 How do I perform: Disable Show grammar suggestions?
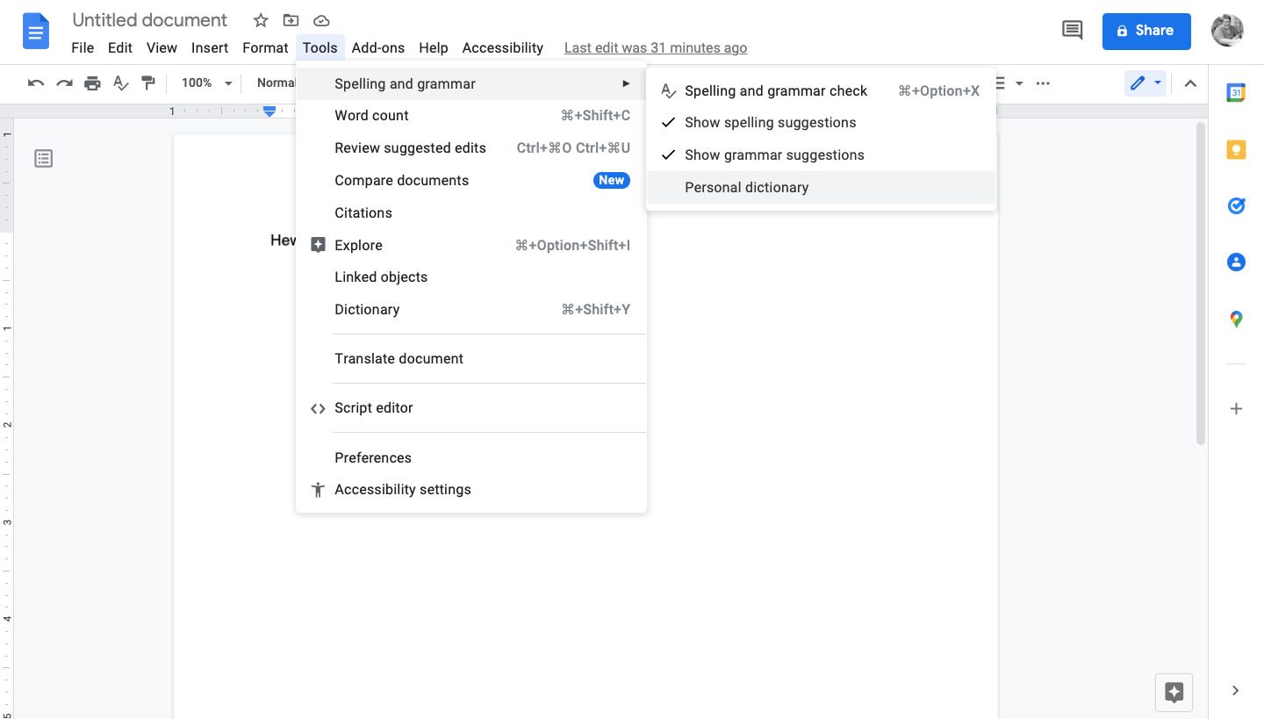click(773, 155)
